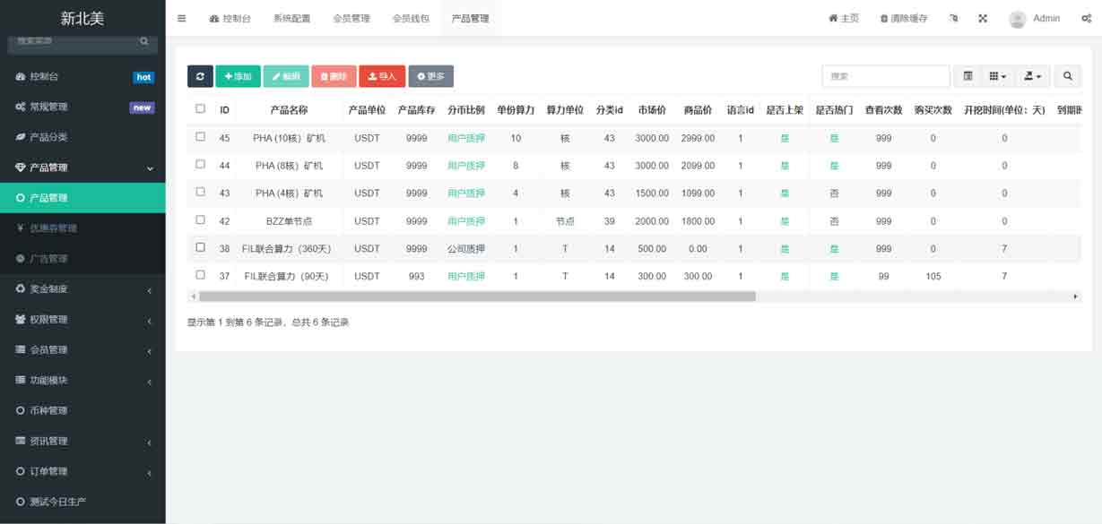Switch to the 系统配置 tab
Image resolution: width=1102 pixels, height=524 pixels.
[291, 18]
